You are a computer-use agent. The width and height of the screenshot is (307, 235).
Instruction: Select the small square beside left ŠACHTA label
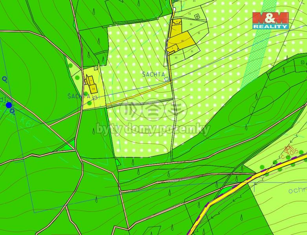[x=95, y=98]
